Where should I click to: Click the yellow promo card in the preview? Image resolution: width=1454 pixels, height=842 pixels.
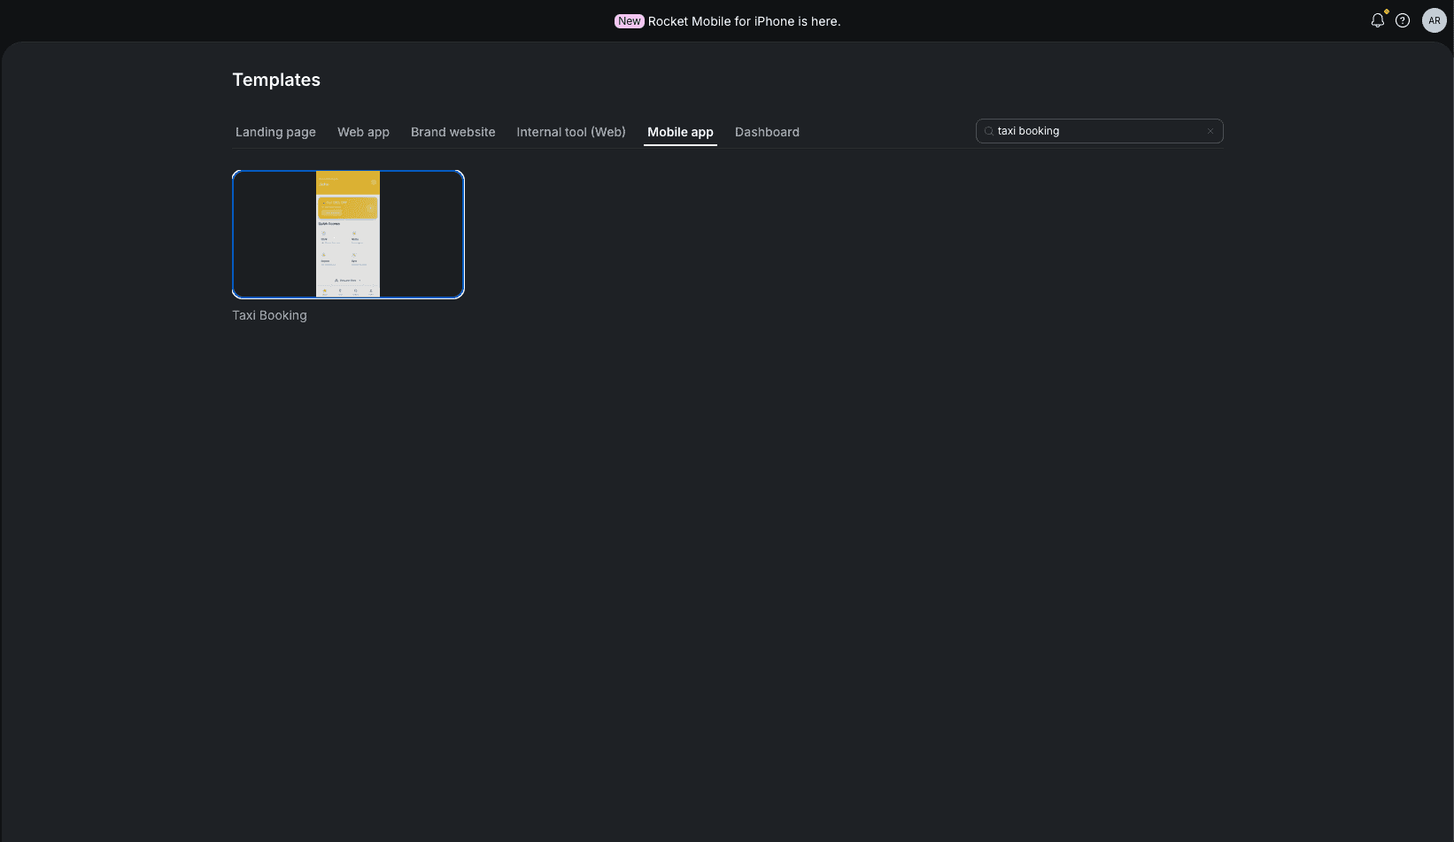pos(347,208)
